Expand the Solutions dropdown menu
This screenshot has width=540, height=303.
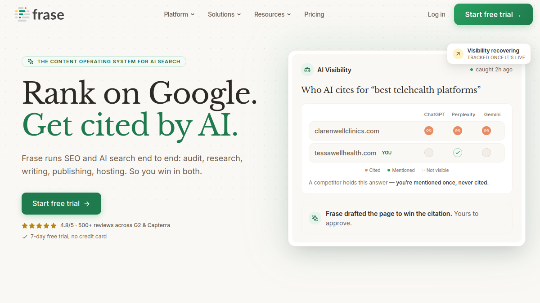click(225, 14)
